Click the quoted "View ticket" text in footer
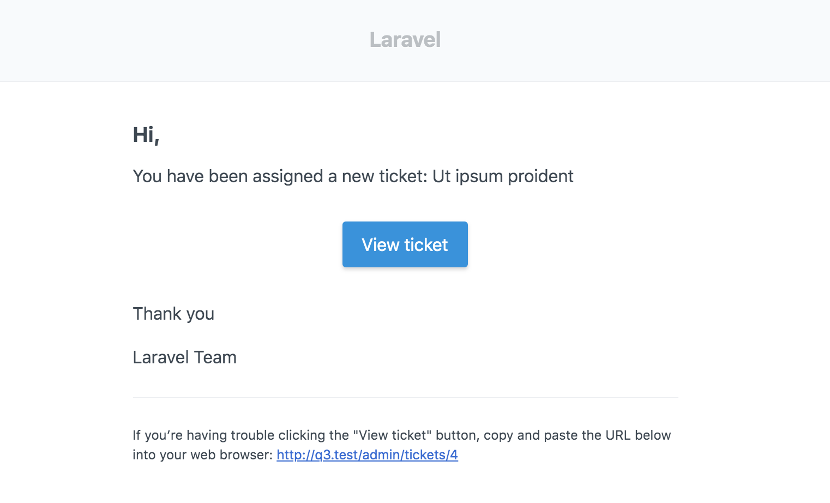 tap(392, 435)
